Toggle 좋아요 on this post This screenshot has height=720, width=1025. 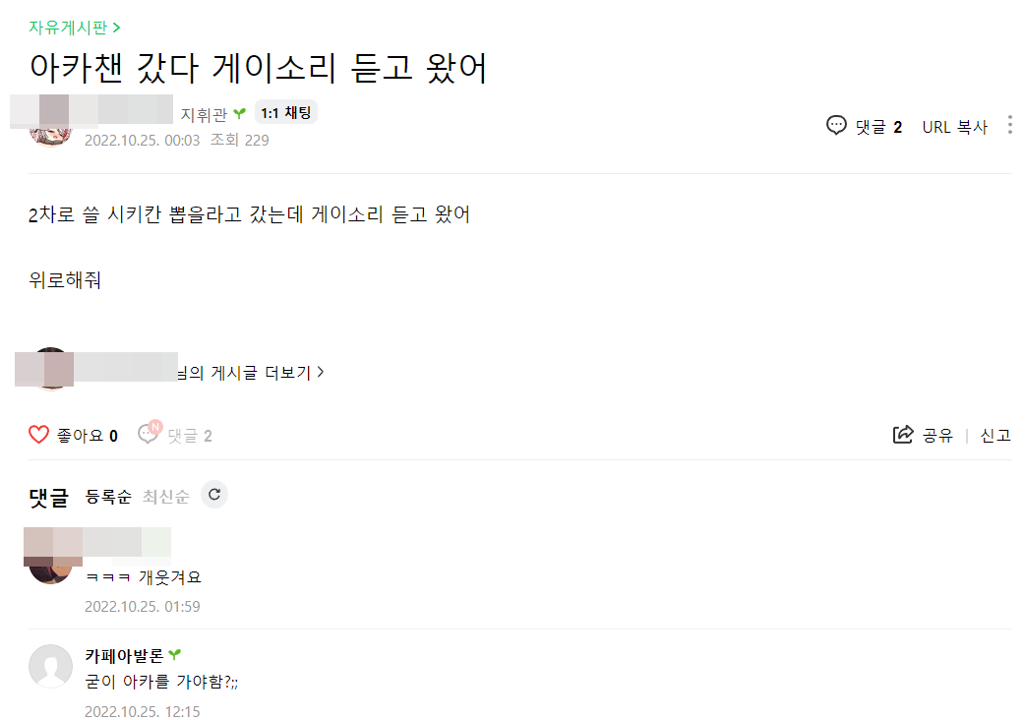click(88, 436)
